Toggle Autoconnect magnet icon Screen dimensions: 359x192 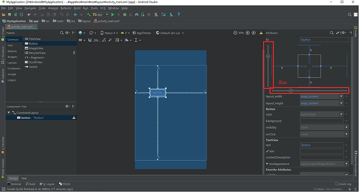coord(90,40)
